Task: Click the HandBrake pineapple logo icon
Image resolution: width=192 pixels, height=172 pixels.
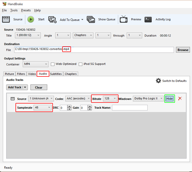Action: click(x=4, y=4)
